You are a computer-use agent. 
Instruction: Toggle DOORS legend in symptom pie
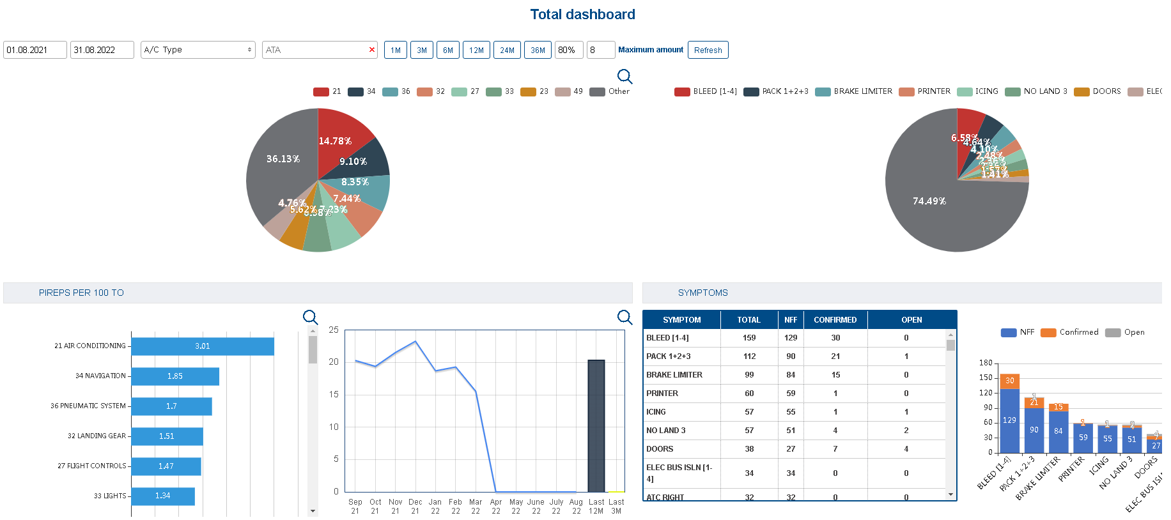point(1097,91)
